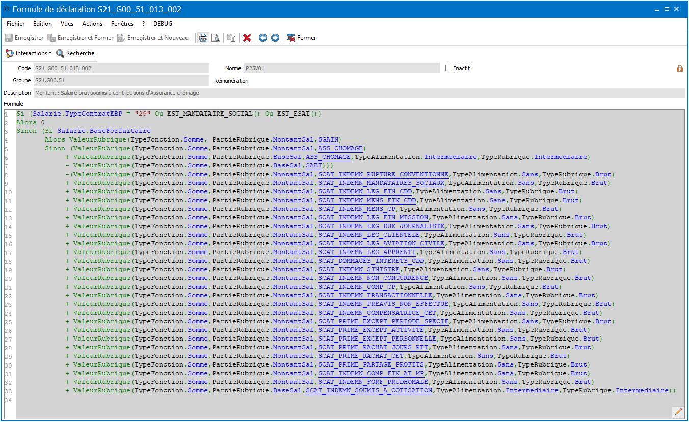Open the Édition menu
This screenshot has height=422, width=689.
tap(42, 24)
